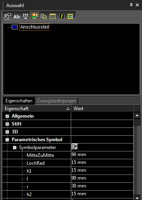Screen dimensions: 142x200
Task: Select the r property label
Action: tap(27, 187)
